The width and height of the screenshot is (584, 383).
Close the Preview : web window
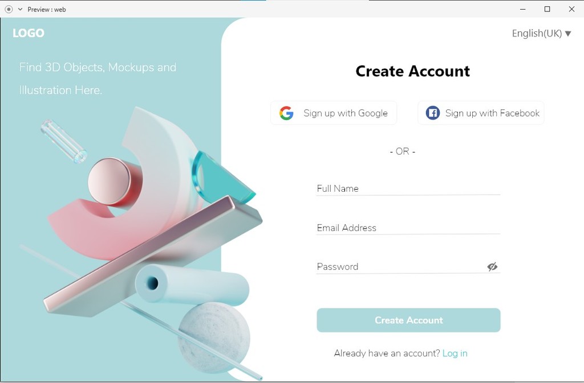[571, 9]
